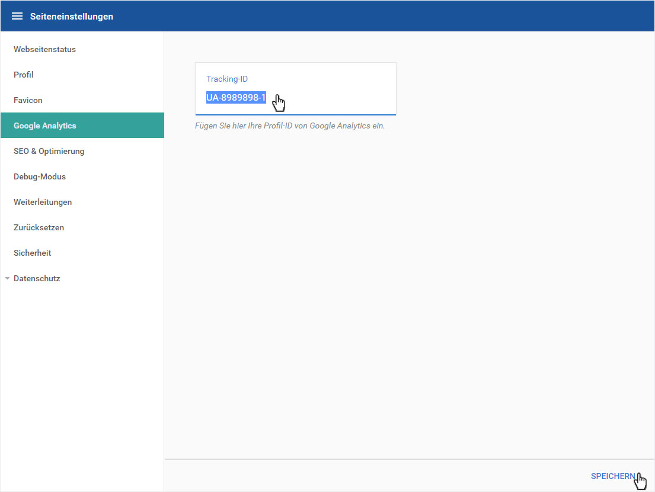Go to Weiterleitungen settings
Viewport: 655px width, 492px height.
(x=82, y=202)
